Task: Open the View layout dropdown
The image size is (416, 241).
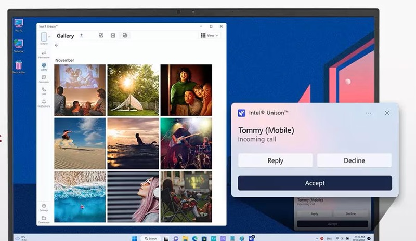Action: 210,35
